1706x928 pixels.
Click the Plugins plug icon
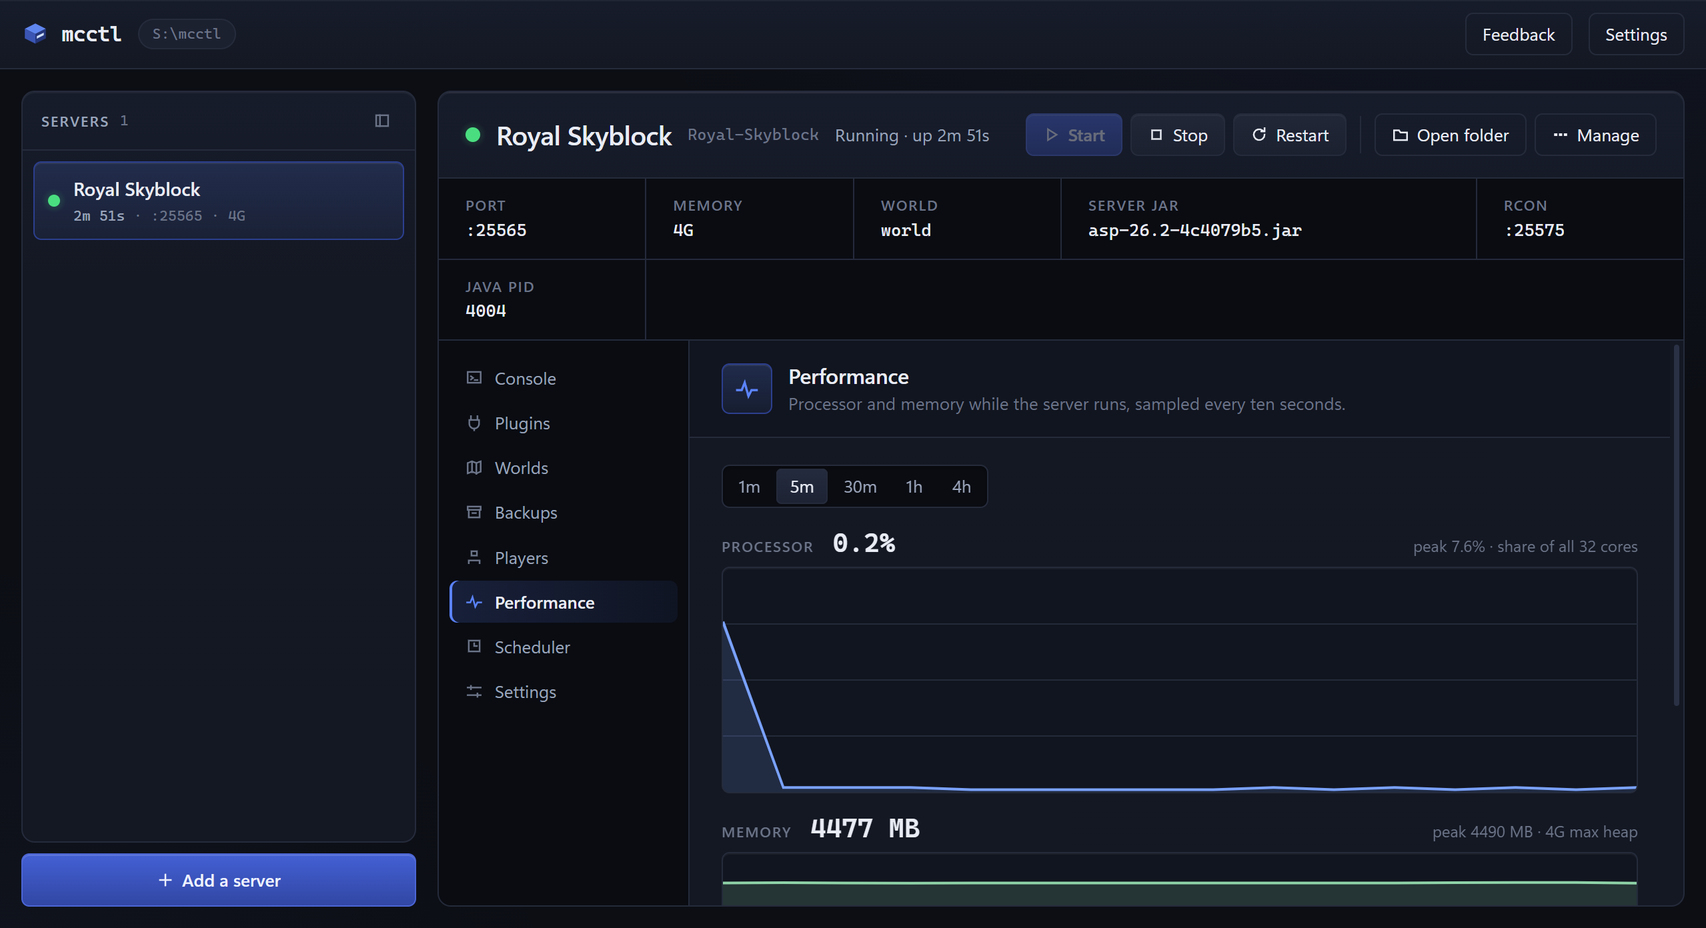click(474, 423)
